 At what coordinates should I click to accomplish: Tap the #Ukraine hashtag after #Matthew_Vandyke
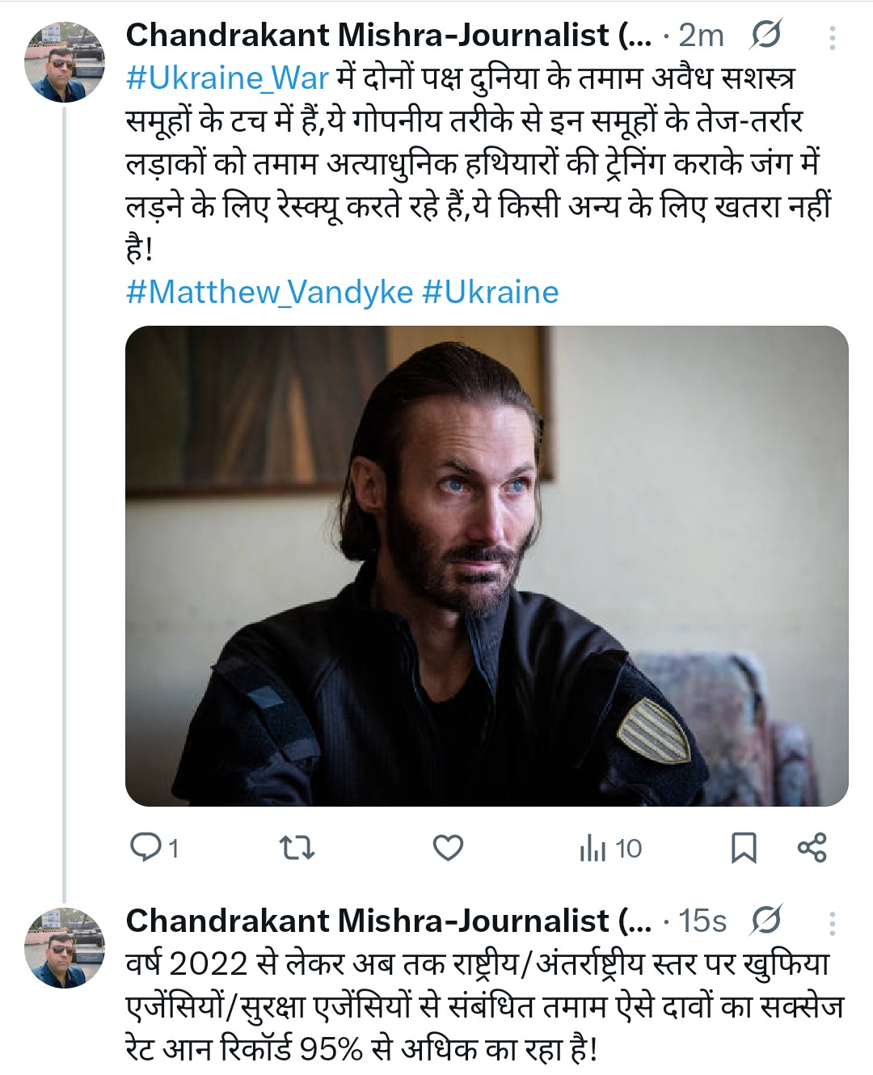490,292
